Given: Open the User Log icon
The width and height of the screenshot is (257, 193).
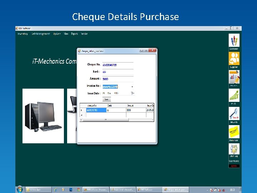Looking at the screenshot, I should tap(234, 149).
